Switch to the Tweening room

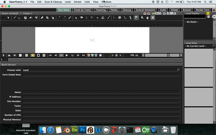100,10
